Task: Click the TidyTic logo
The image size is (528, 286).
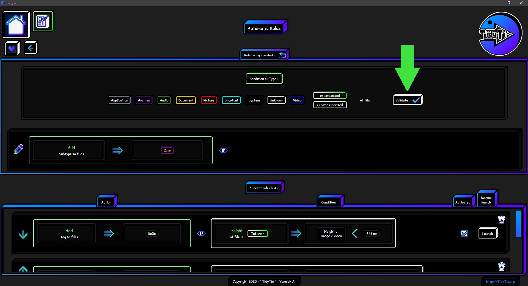Action: click(500, 34)
